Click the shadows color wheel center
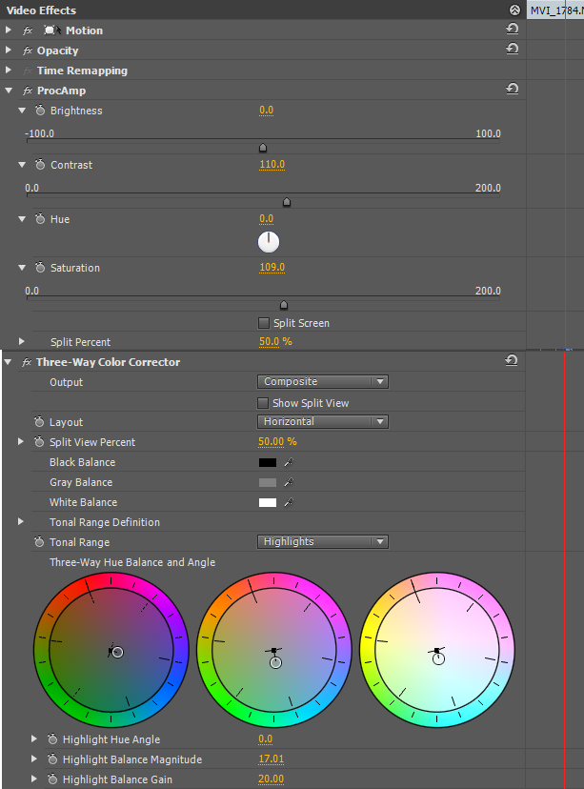 [111, 650]
